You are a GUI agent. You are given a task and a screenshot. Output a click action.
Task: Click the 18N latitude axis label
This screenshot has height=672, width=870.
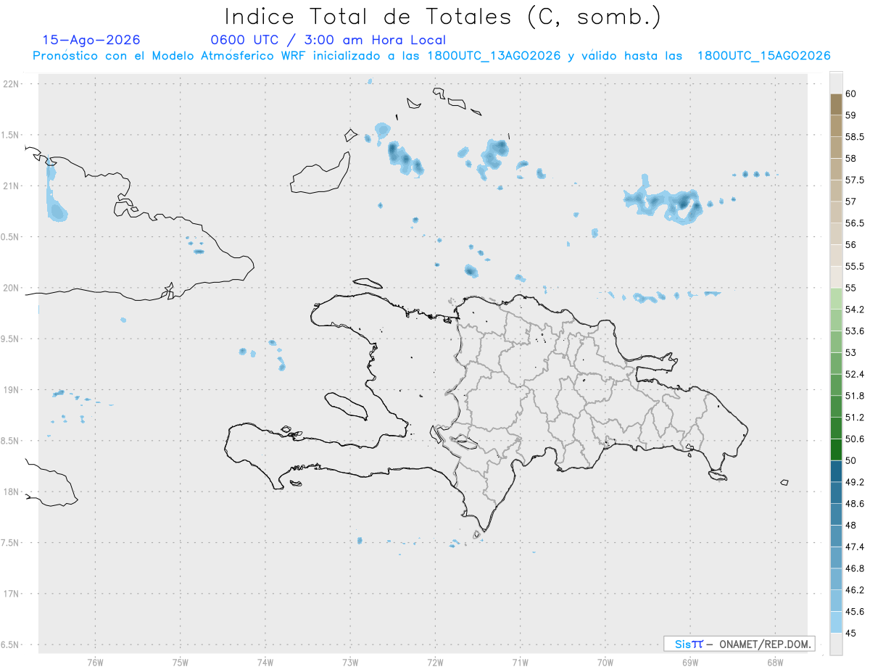(x=12, y=491)
